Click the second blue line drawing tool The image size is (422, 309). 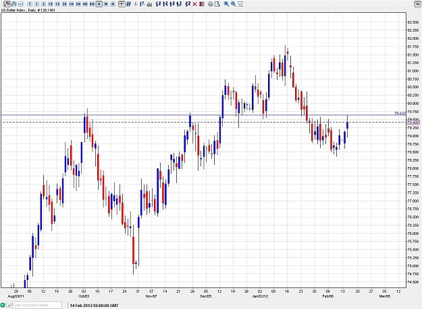click(x=165, y=4)
